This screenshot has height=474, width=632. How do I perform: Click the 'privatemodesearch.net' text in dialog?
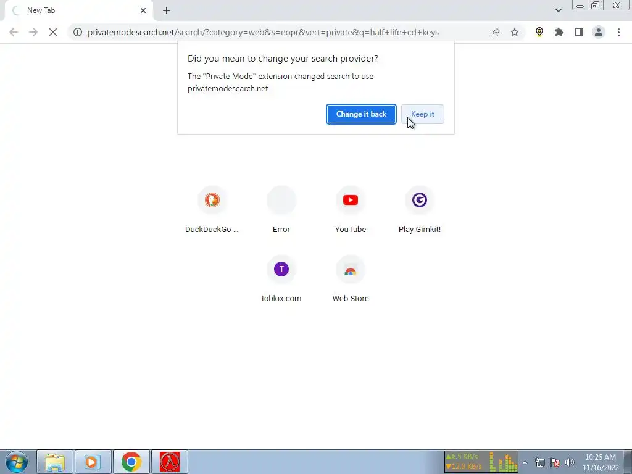point(228,89)
